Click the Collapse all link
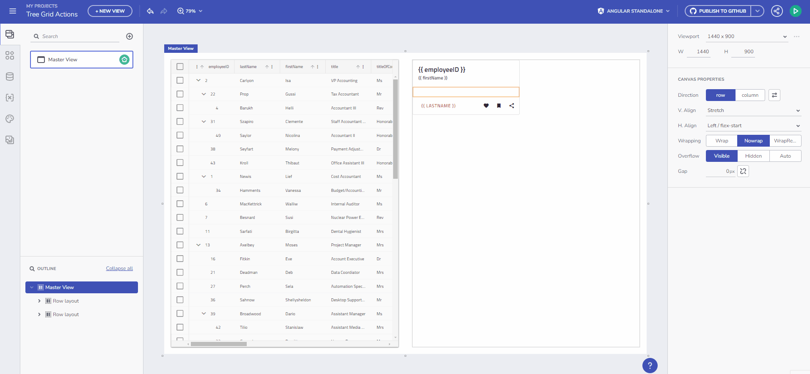Screen dimensions: 810x374 (119, 268)
